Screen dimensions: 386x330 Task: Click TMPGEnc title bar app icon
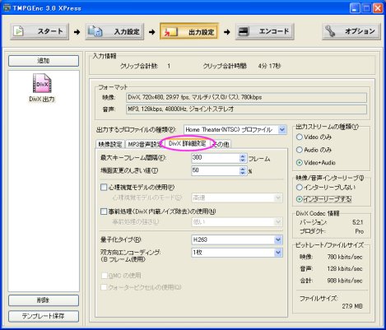point(7,8)
